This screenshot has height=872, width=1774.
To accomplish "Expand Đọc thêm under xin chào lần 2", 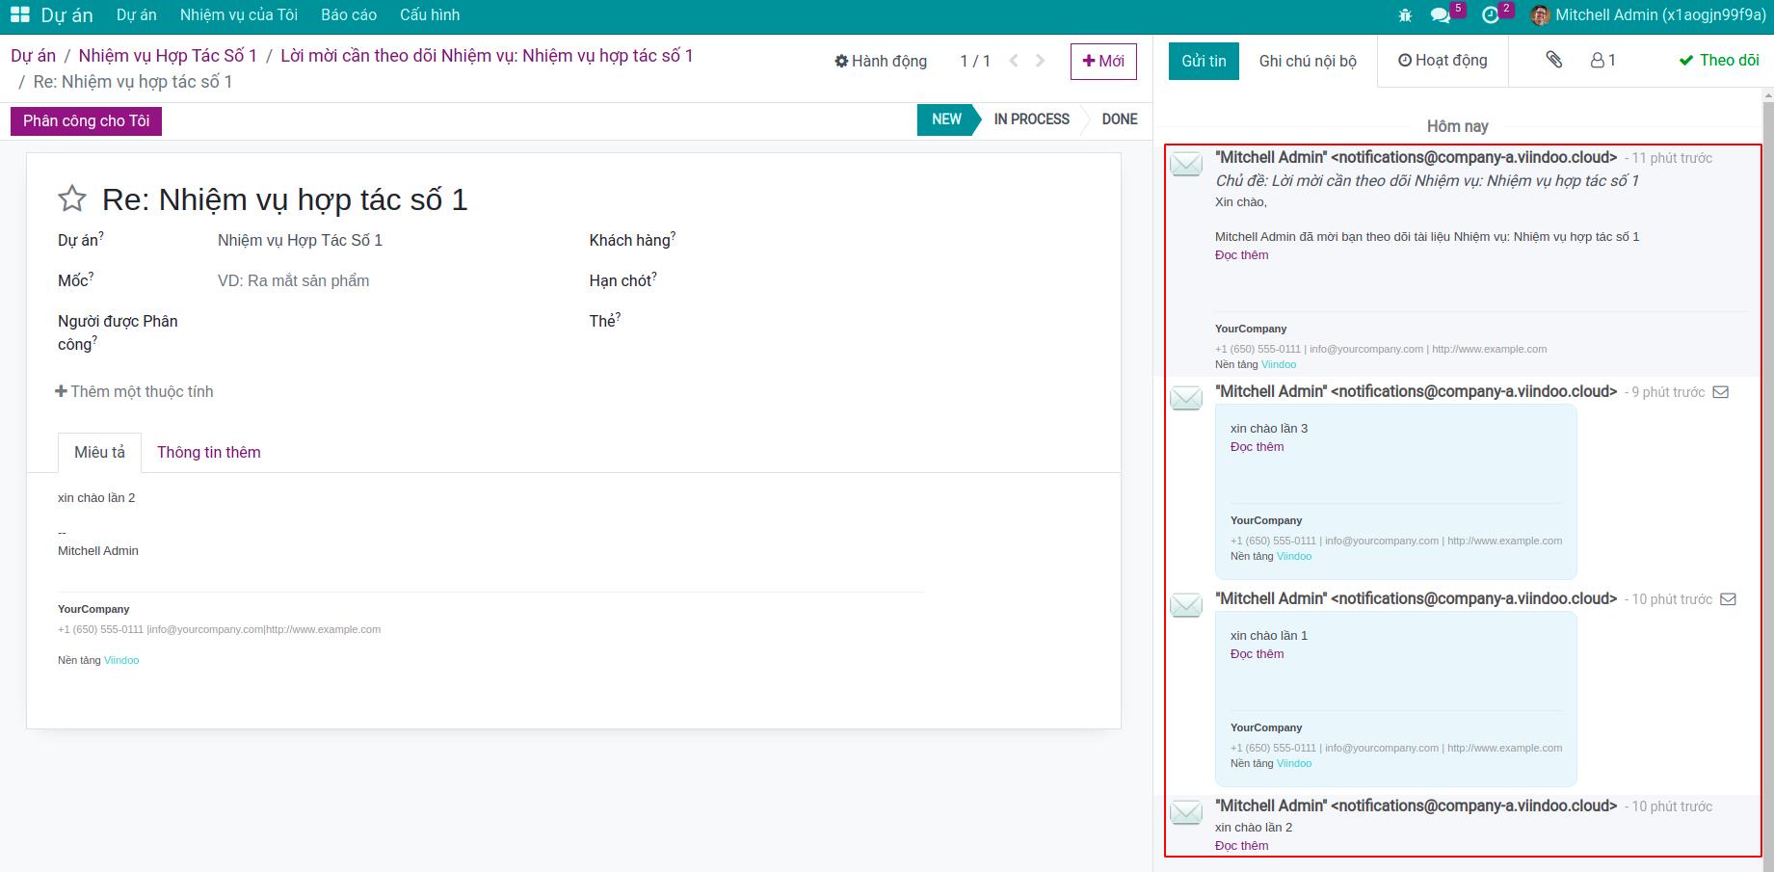I will pyautogui.click(x=1241, y=846).
